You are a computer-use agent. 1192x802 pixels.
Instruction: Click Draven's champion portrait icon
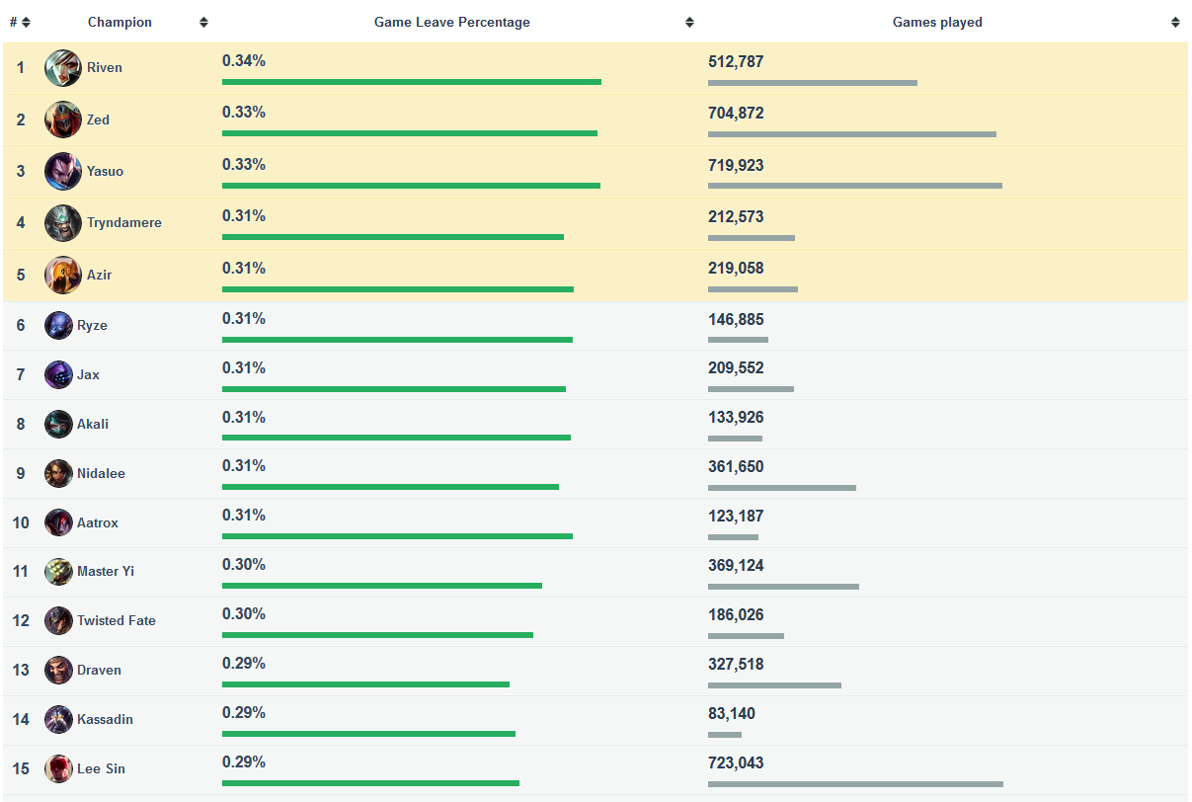58,670
